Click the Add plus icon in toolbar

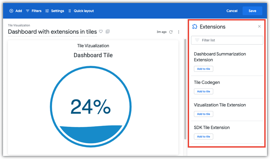point(11,11)
